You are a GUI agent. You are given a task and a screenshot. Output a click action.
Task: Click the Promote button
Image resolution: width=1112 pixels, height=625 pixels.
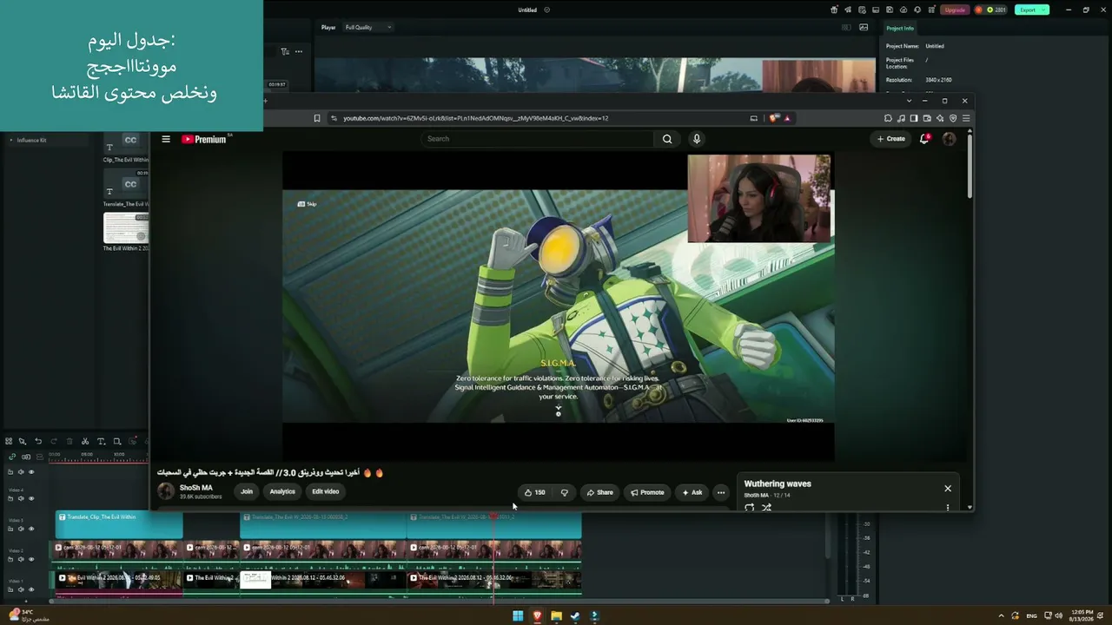point(647,492)
